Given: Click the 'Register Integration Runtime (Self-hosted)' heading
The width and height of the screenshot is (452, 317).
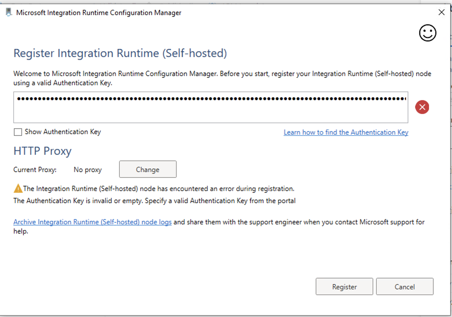Looking at the screenshot, I should pyautogui.click(x=120, y=53).
